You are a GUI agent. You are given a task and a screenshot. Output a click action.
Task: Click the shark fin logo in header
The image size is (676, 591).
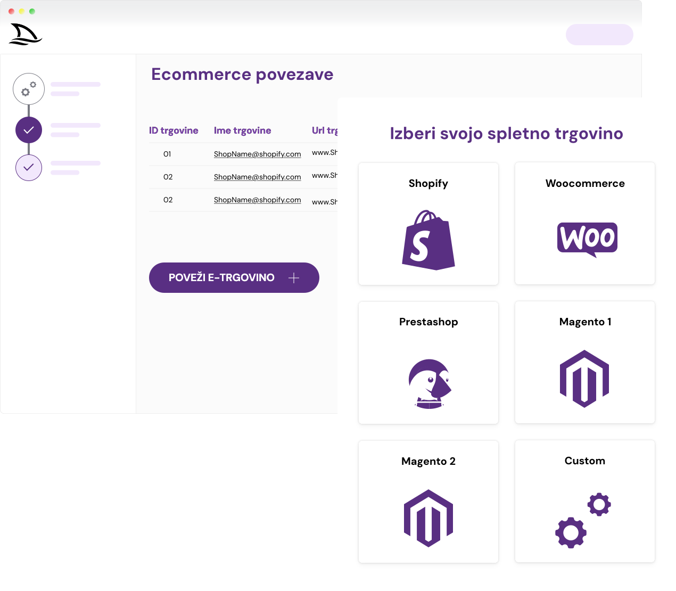pos(26,35)
